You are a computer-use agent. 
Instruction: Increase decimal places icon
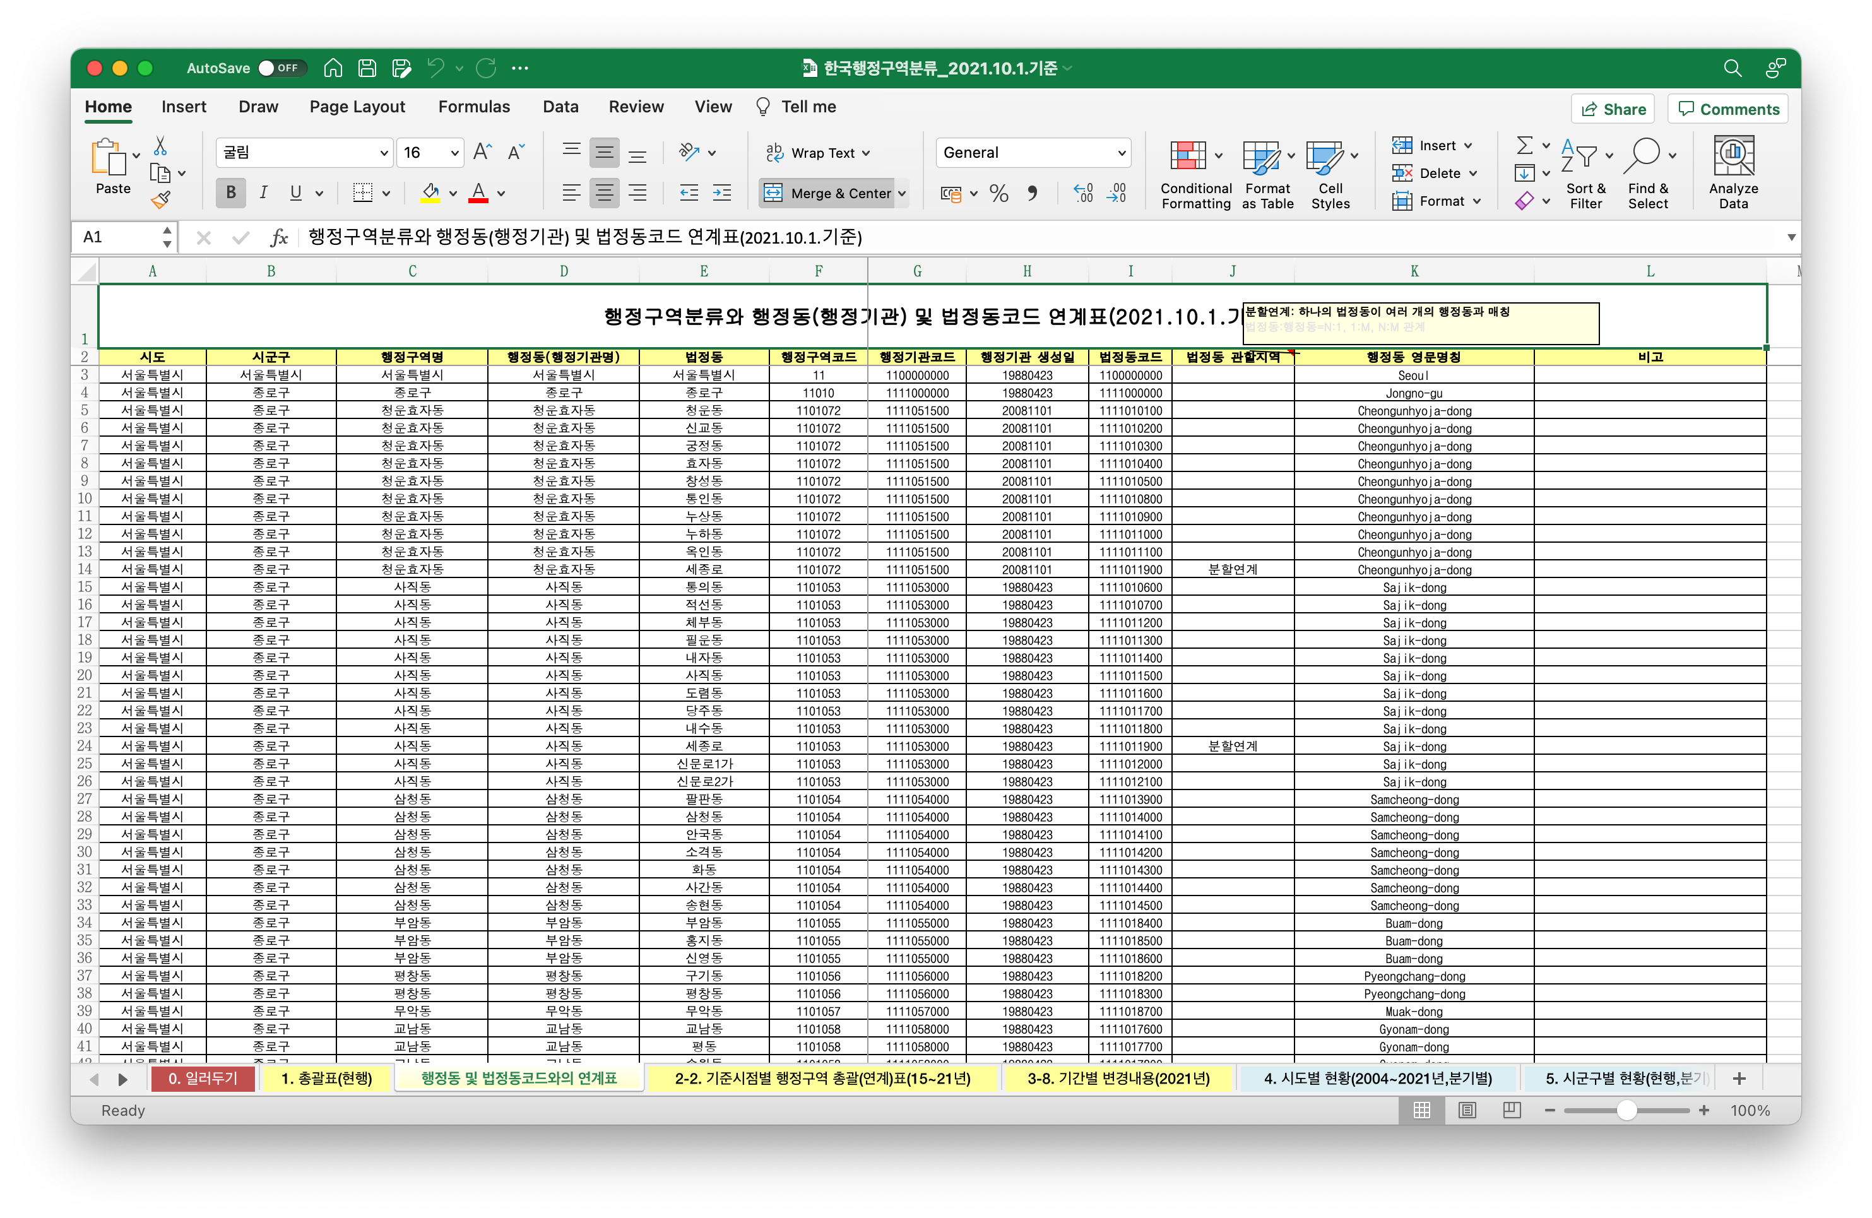tap(1083, 192)
